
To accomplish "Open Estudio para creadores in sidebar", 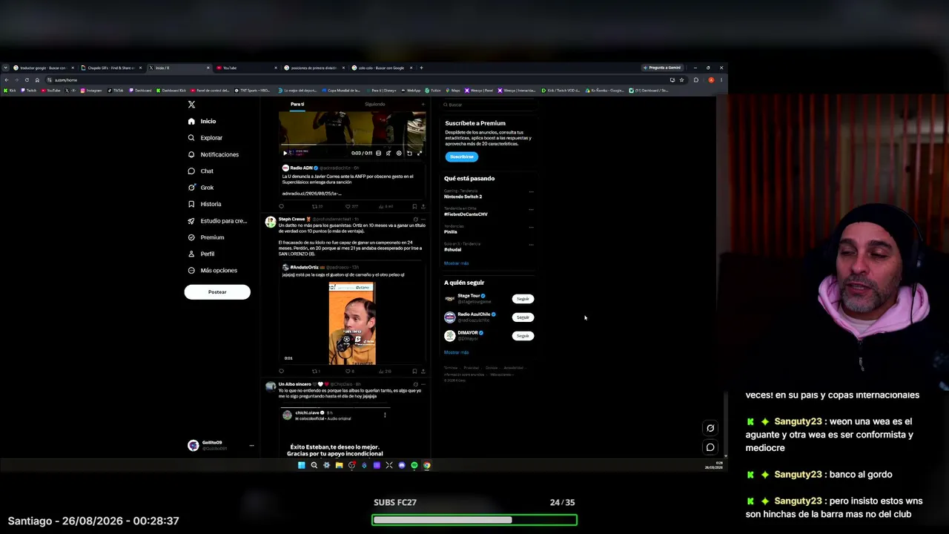I will [217, 221].
